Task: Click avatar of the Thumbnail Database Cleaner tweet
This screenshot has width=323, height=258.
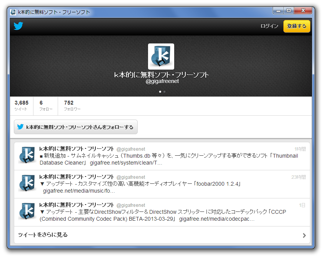Action: click(x=27, y=155)
